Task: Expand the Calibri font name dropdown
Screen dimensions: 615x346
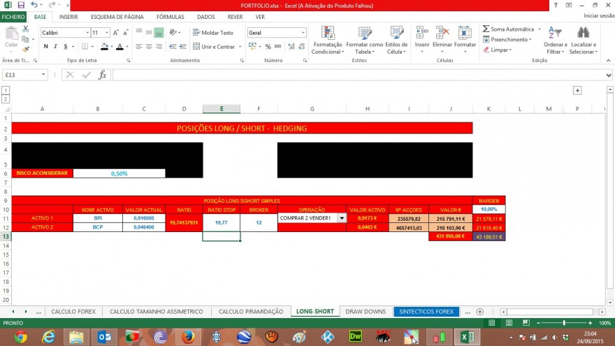Action: pyautogui.click(x=87, y=33)
